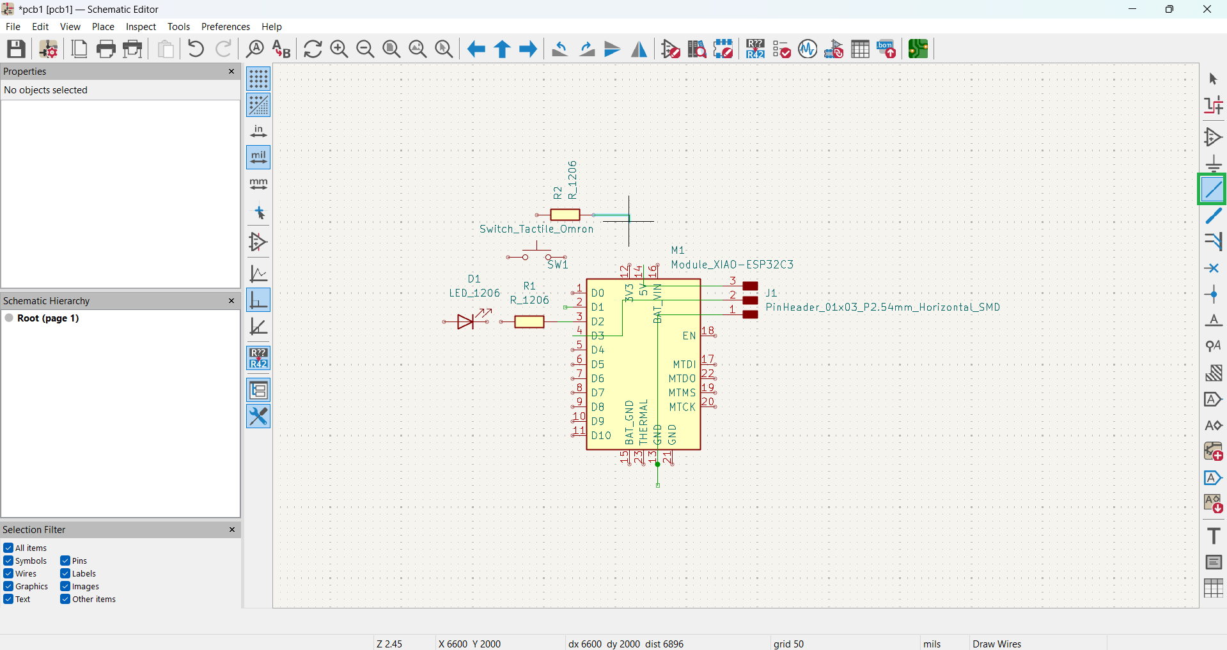Open Page Settings icon
The width and height of the screenshot is (1227, 650).
[79, 49]
